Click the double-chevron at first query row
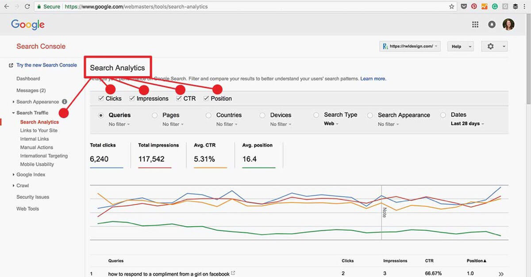The image size is (531, 277). (501, 274)
